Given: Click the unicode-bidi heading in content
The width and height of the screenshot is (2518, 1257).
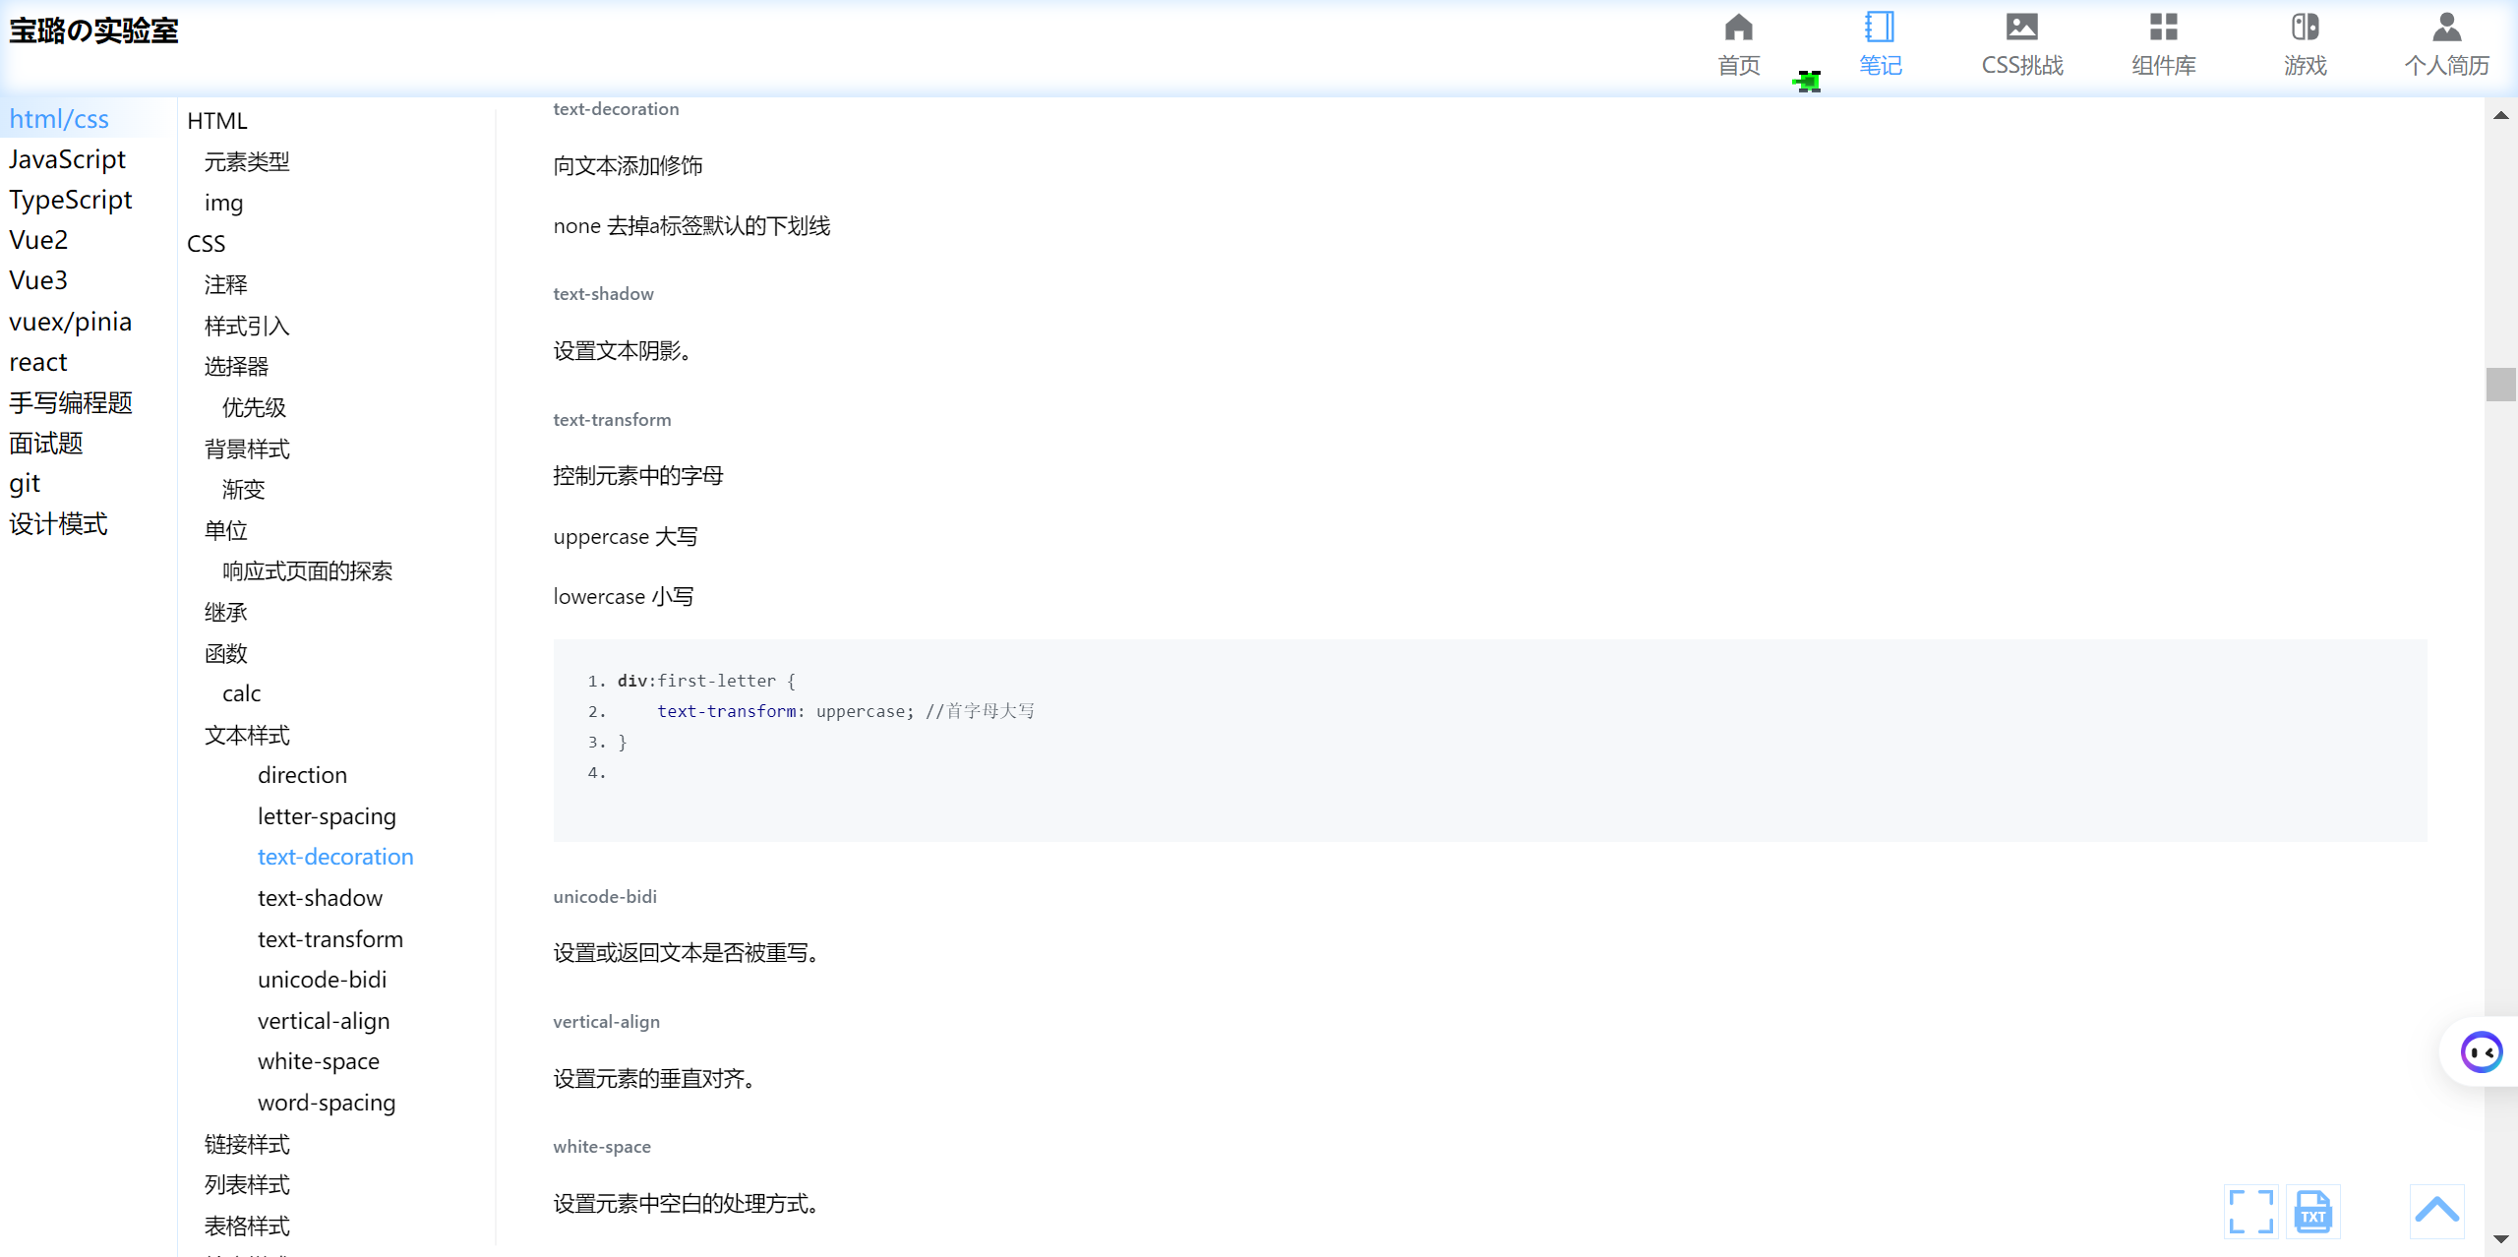Looking at the screenshot, I should [x=605, y=897].
